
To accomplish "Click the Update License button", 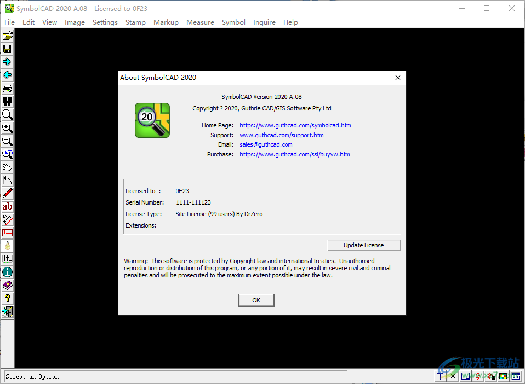I will (x=364, y=245).
